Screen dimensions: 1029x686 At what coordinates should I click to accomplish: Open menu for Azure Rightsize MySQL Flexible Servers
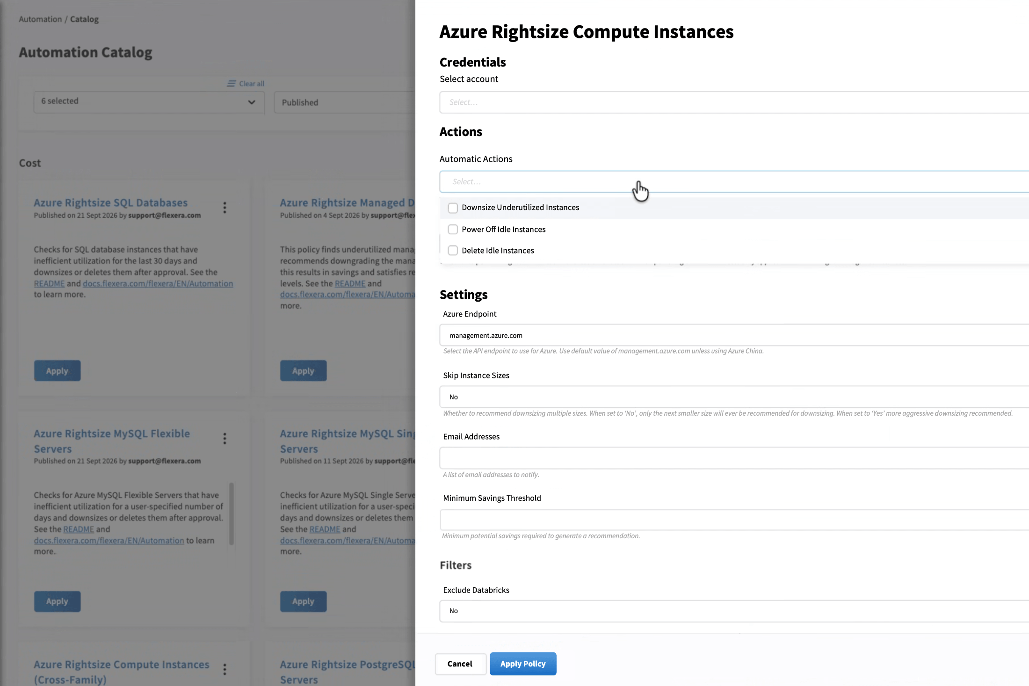coord(225,439)
